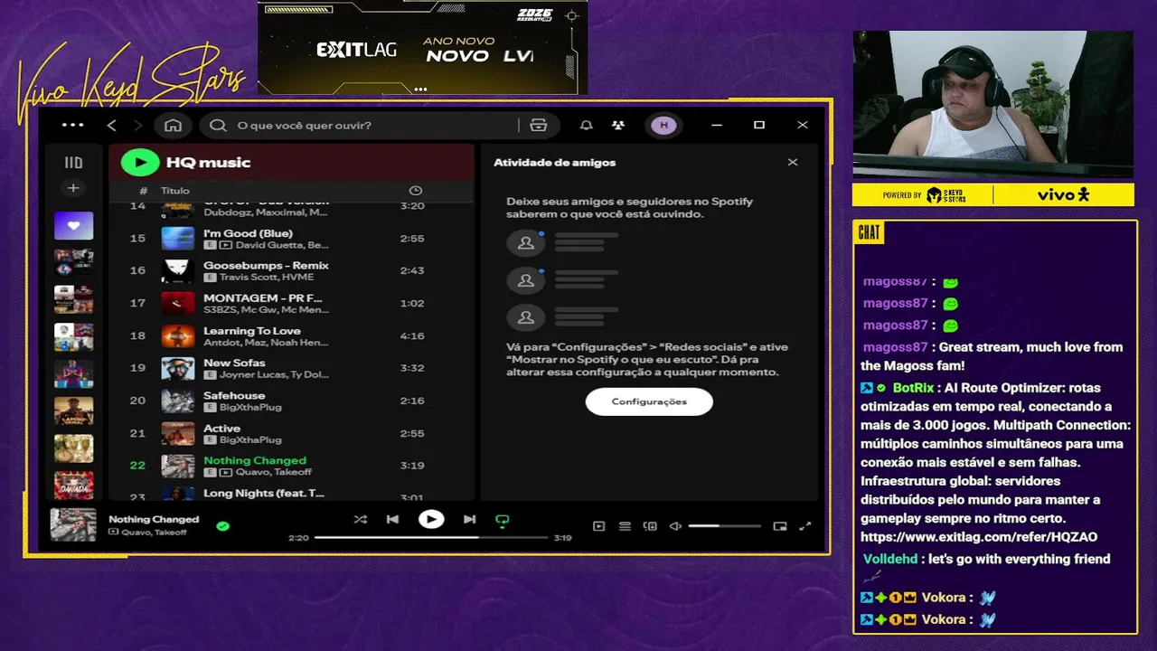Click the 'Configurações' button

(649, 401)
